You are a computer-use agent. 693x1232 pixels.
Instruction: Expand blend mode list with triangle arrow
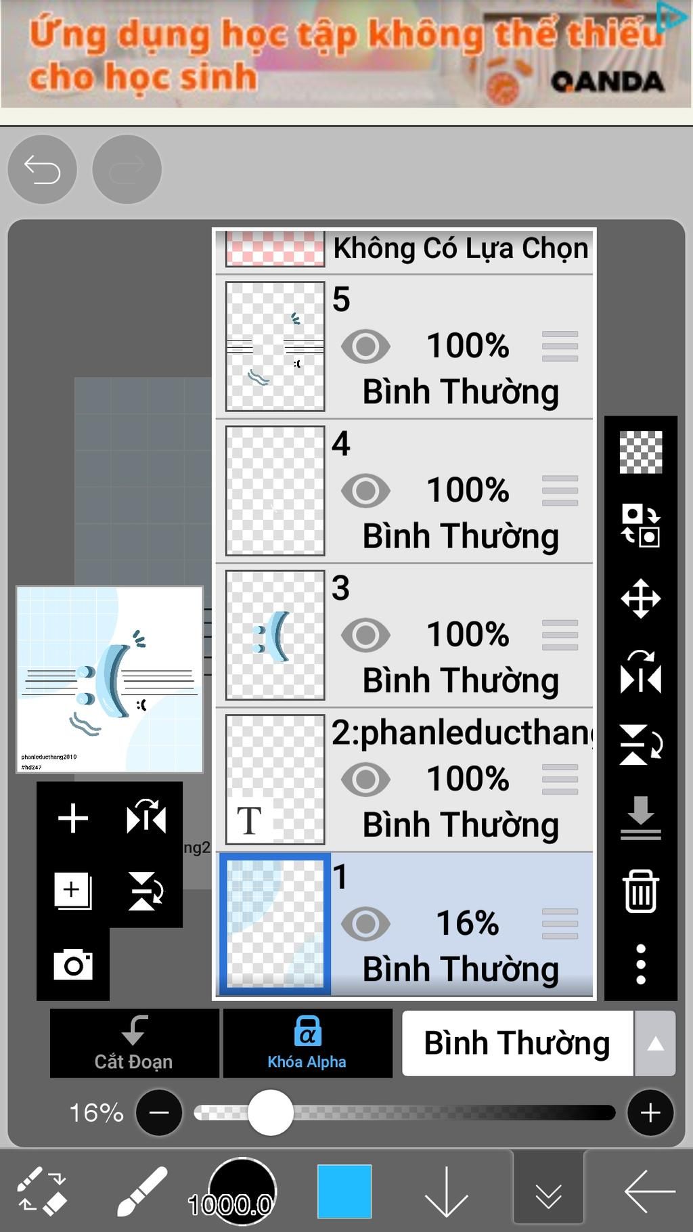pyautogui.click(x=655, y=1043)
